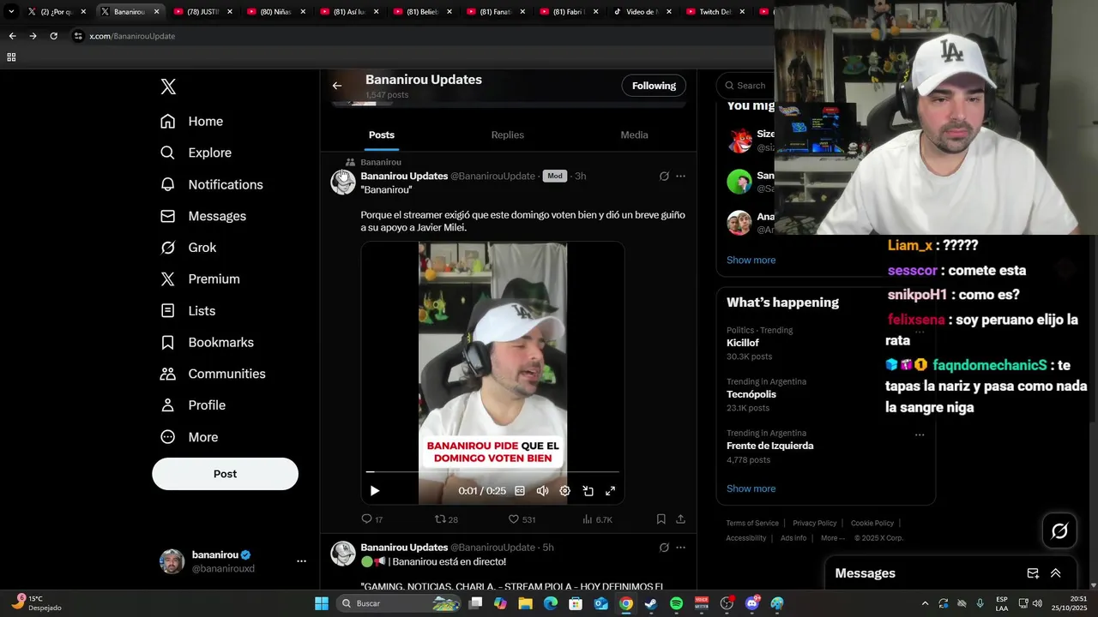Viewport: 1098px width, 617px height.
Task: Focus the X Search field
Action: pyautogui.click(x=745, y=86)
